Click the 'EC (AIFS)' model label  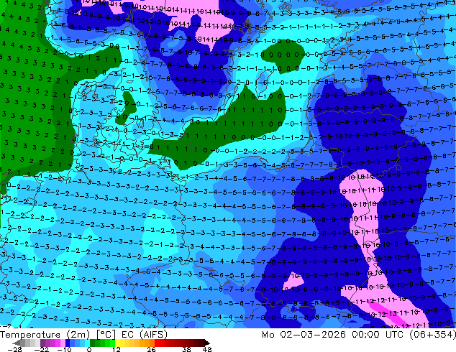pos(145,335)
